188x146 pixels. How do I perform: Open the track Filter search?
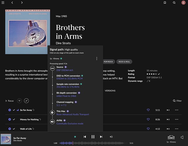pos(177,101)
